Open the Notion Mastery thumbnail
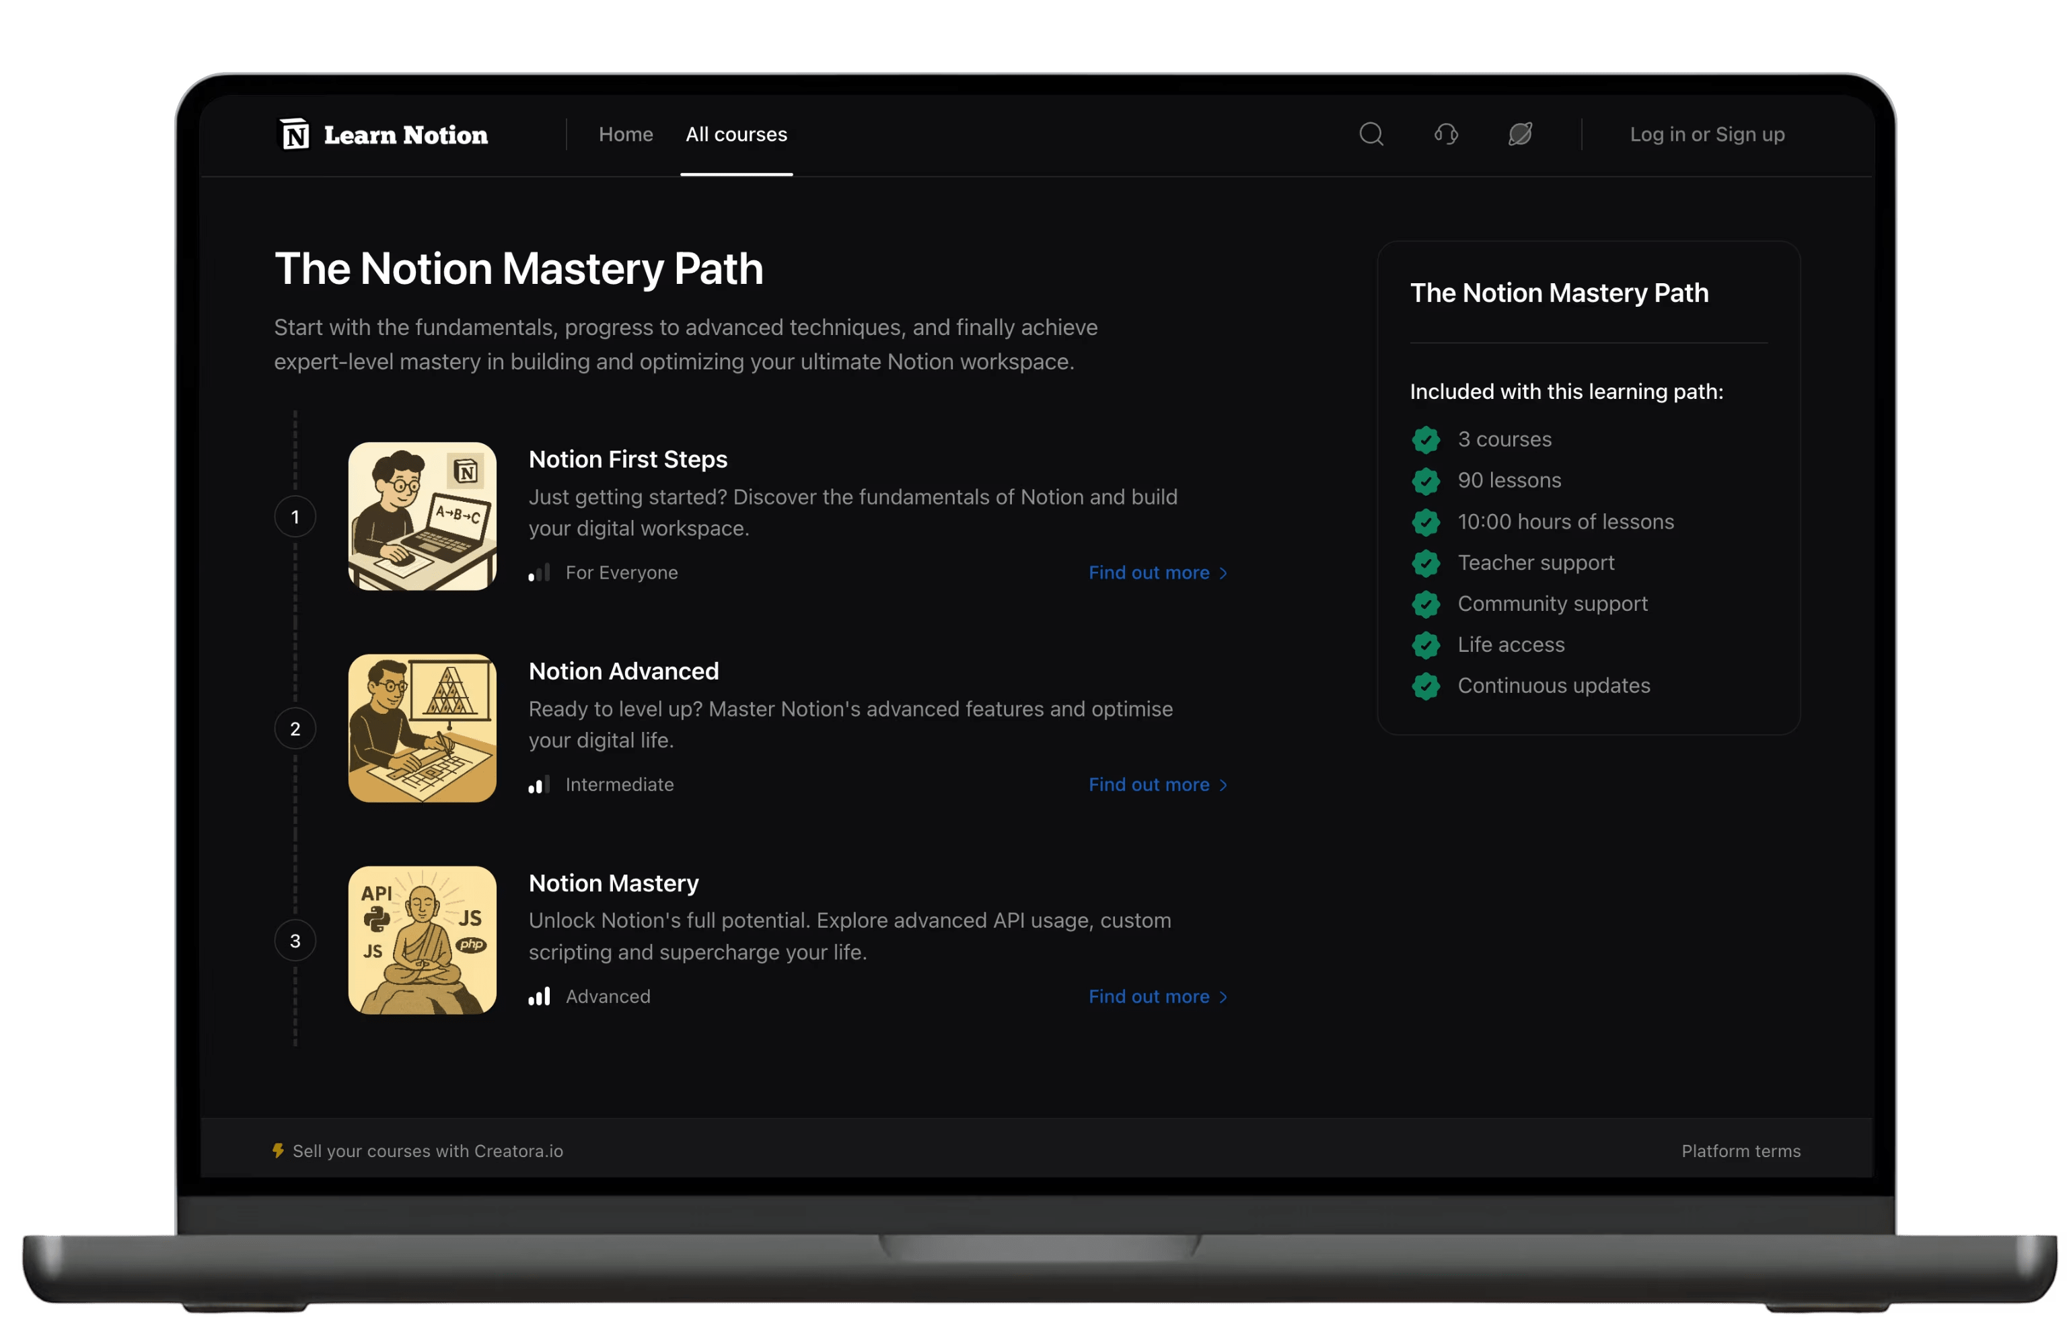Viewport: 2069px width, 1332px height. click(x=422, y=940)
